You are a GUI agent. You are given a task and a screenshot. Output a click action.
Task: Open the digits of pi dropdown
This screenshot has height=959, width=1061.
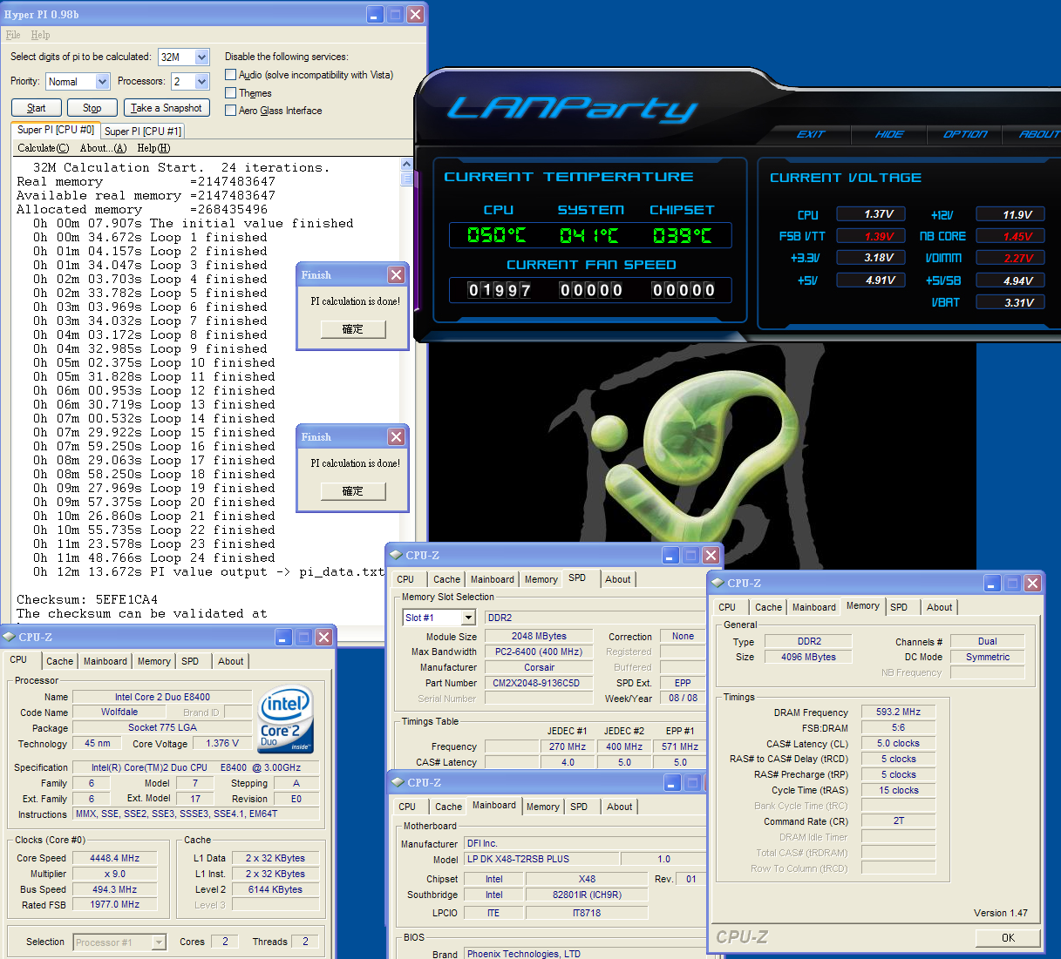coord(202,57)
